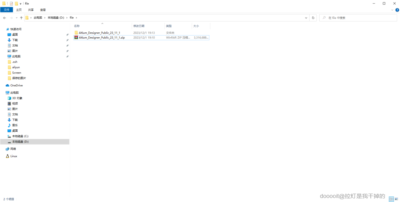Switch to the 主页 ribbon tab
This screenshot has width=400, height=202.
point(19,10)
